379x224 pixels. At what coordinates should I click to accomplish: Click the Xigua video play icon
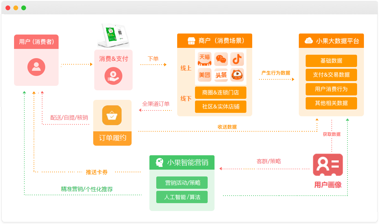[x=237, y=75]
